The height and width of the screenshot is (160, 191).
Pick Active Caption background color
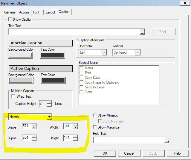(21, 81)
